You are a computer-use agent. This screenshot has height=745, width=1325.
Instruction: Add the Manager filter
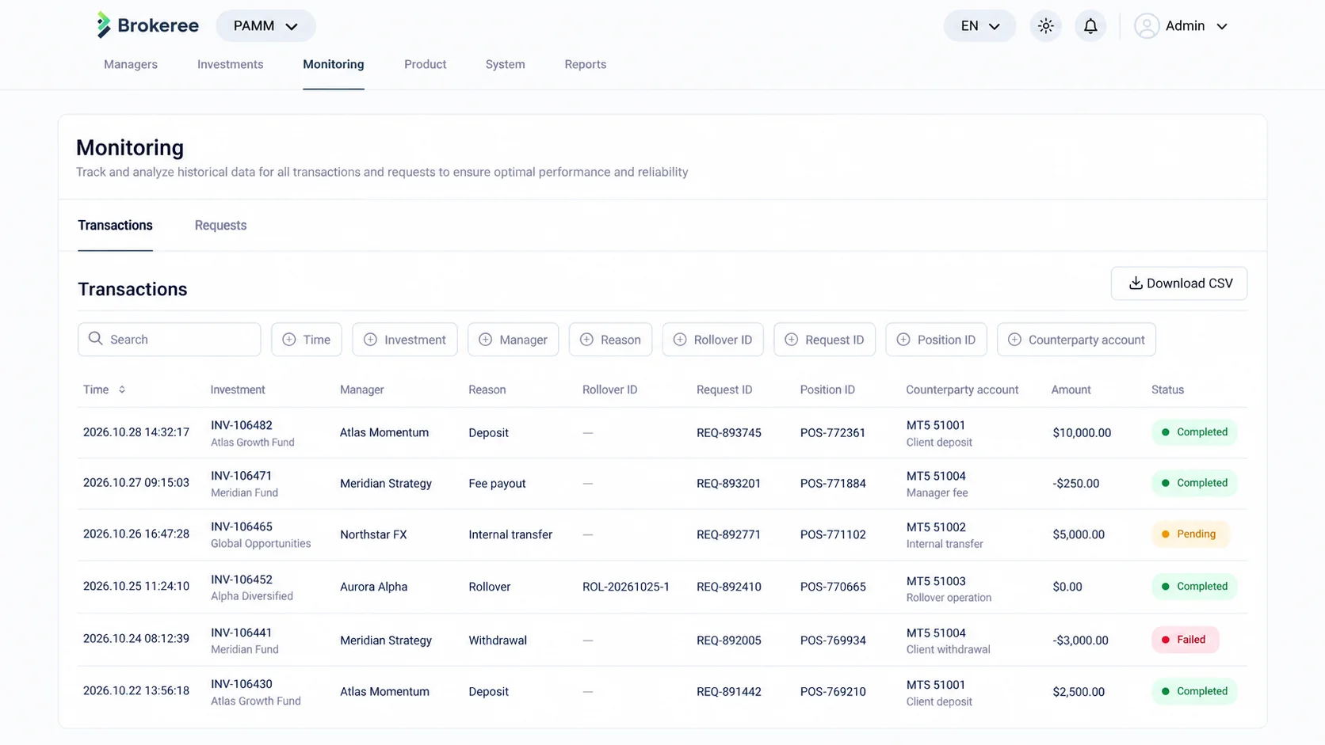514,340
